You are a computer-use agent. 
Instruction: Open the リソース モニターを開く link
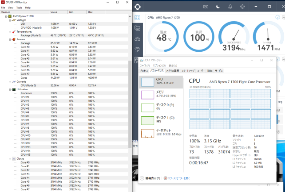(180, 178)
